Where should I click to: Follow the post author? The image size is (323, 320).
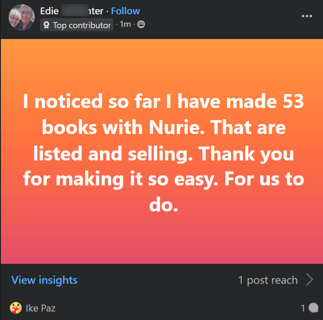pos(125,11)
